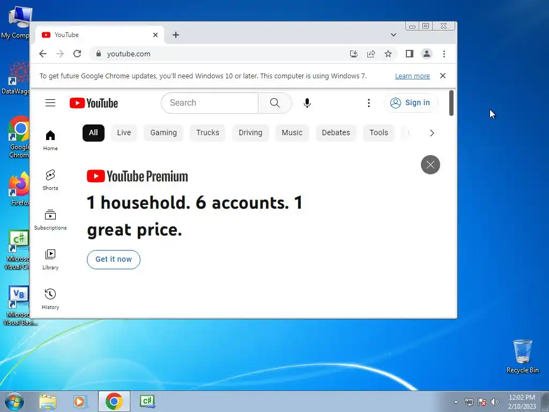The height and width of the screenshot is (412, 549).
Task: Open the YouTube hamburger guide menu
Action: coord(50,102)
